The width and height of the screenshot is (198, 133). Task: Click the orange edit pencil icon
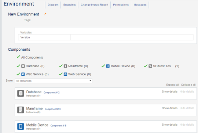coord(45,14)
